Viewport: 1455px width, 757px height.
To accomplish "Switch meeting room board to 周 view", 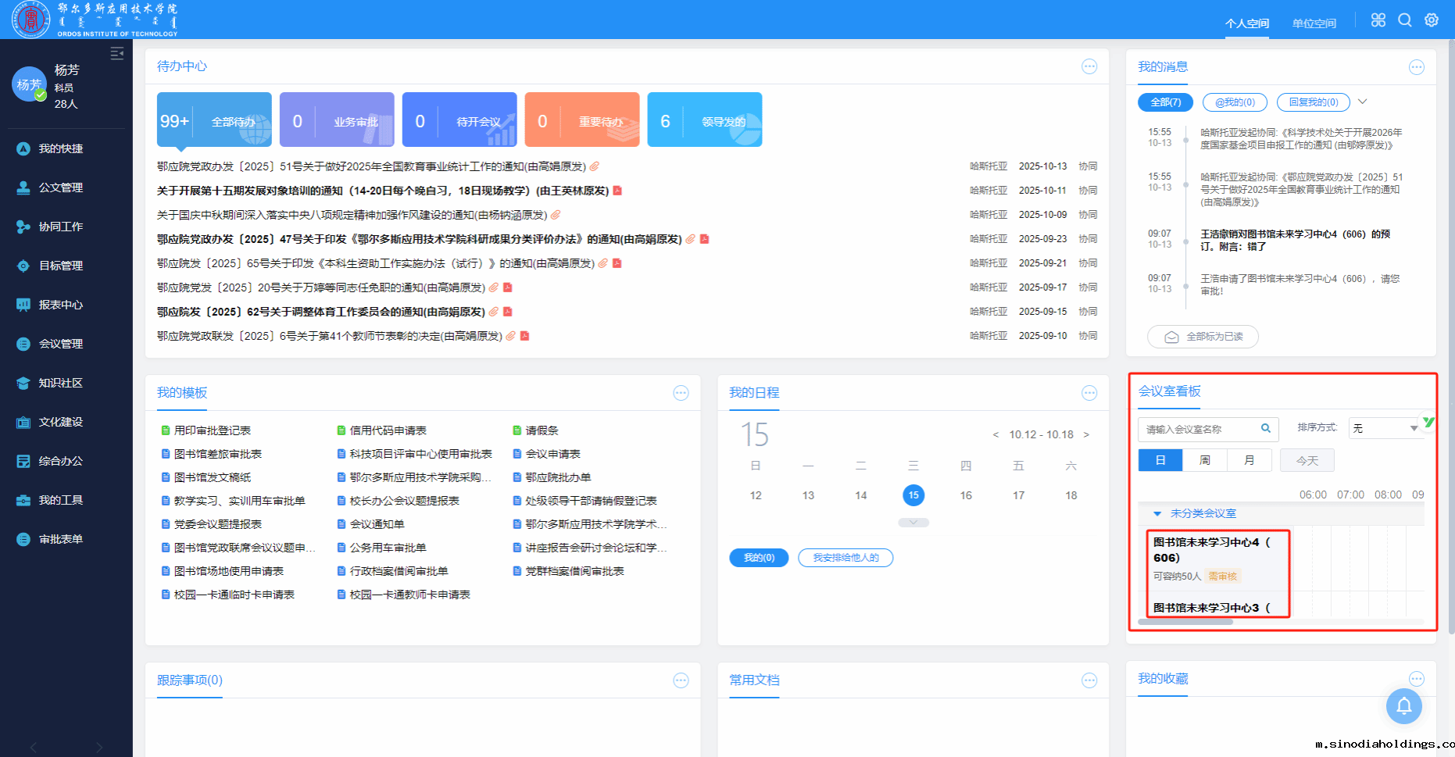I will coord(1205,460).
